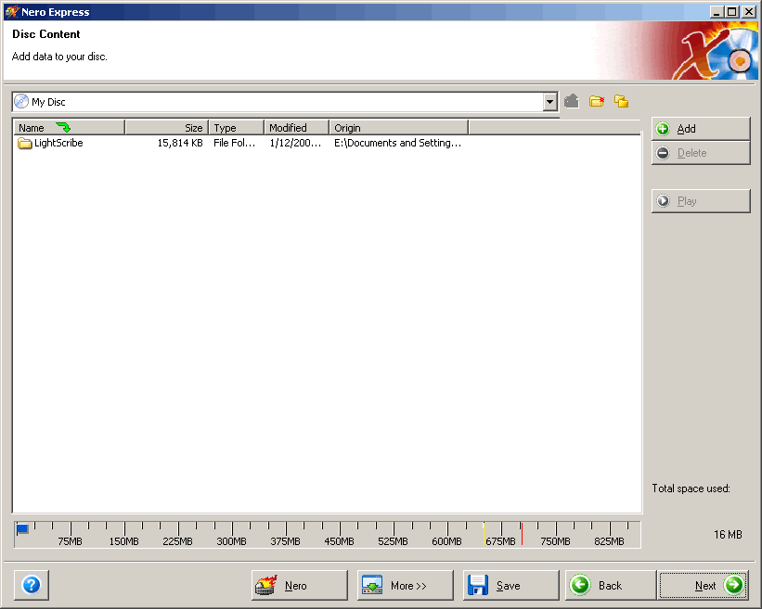Click the 'Add data to your disc.' text
762x609 pixels.
tap(59, 57)
